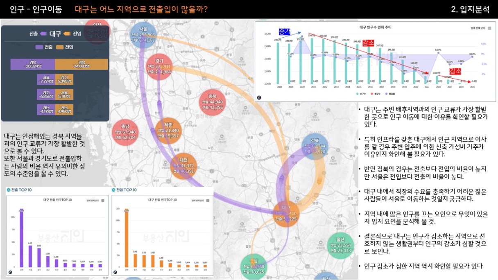This screenshot has width=498, height=280.
Task: Click 범례 전체 닫기 in the 전출 TOP 10 chart
Action: [93, 200]
